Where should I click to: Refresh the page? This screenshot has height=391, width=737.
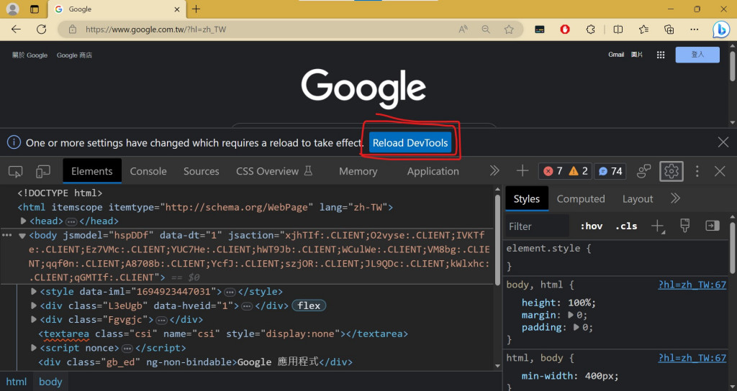click(x=41, y=29)
